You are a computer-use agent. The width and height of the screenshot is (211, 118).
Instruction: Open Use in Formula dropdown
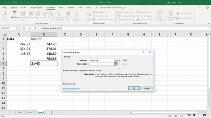click(x=101, y=16)
